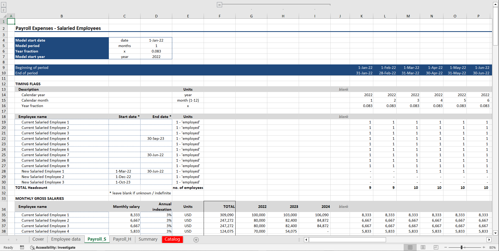
Task: Switch to Normal view in the status bar
Action: coord(410,247)
